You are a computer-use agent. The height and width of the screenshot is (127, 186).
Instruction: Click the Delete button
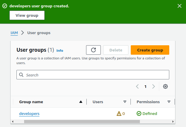(116, 50)
